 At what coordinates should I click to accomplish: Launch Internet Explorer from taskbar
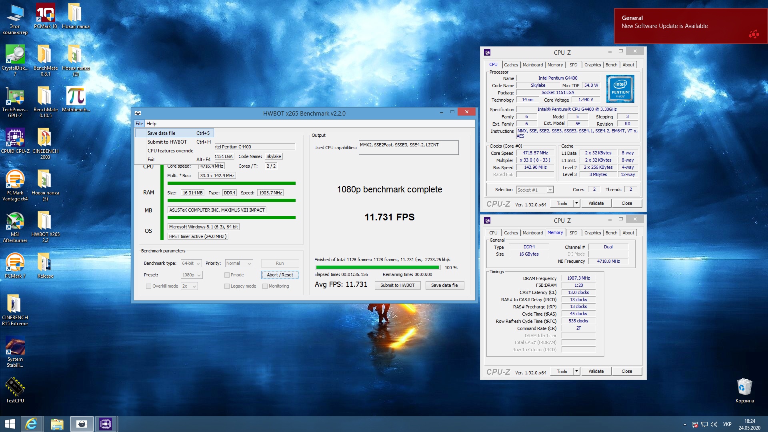(32, 424)
